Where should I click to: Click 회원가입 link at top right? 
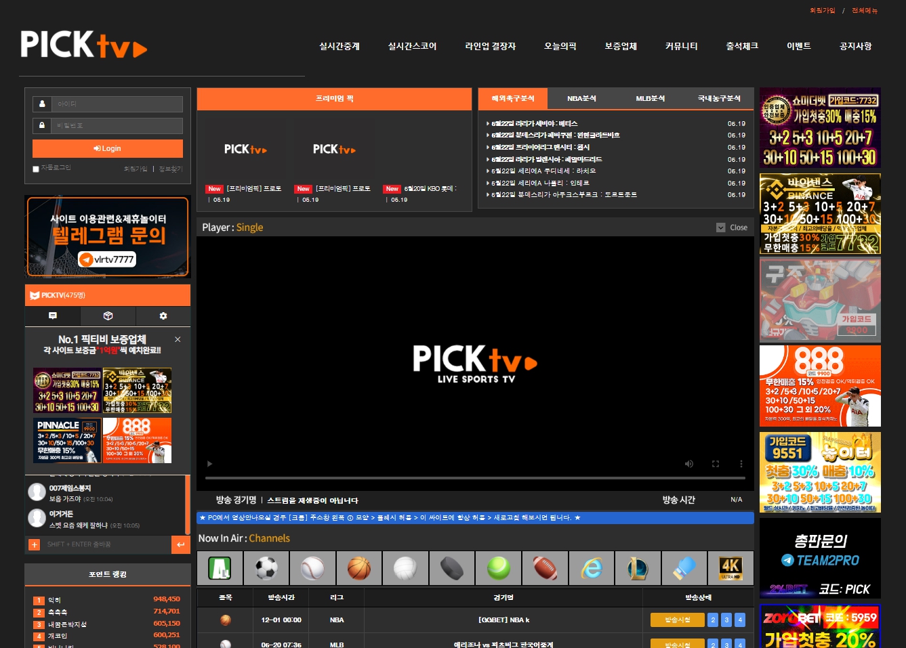822,10
